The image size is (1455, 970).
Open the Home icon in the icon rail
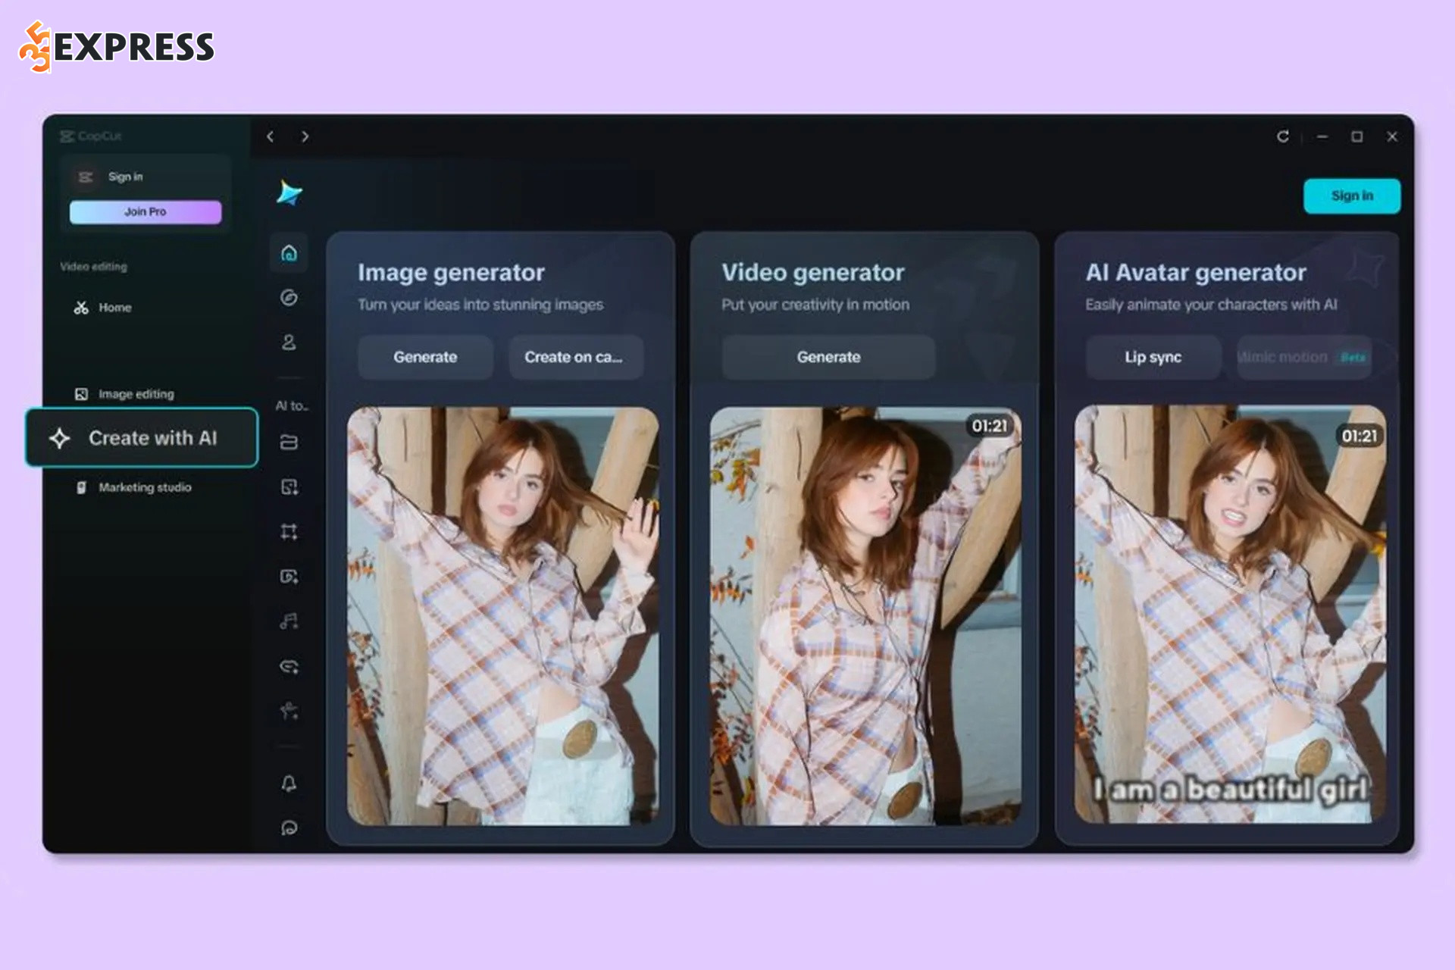[289, 253]
